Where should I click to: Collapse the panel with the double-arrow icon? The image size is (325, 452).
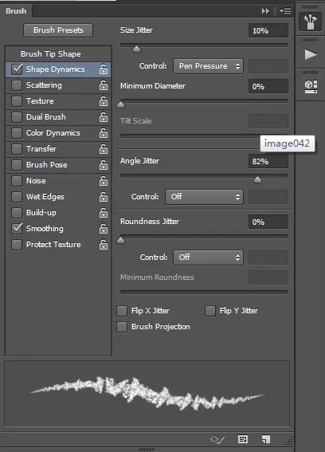(265, 11)
